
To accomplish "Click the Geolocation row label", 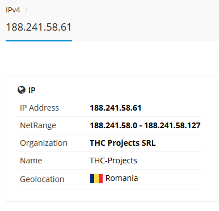I will (x=42, y=179).
